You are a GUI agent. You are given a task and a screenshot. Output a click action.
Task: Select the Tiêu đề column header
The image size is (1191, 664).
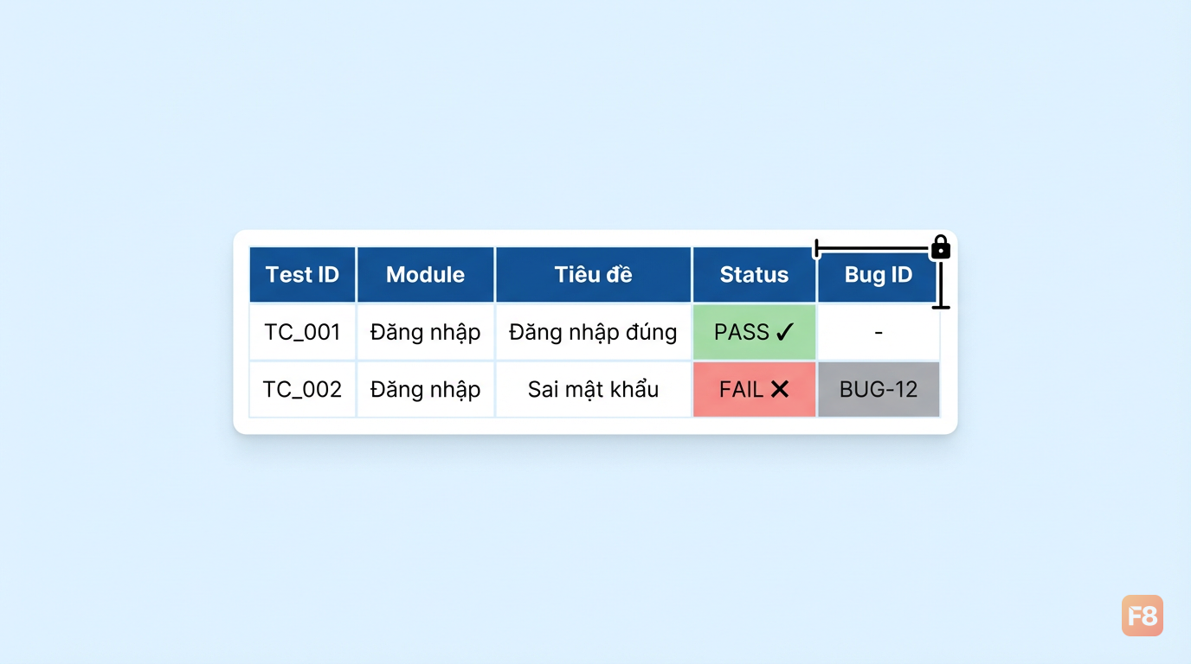tap(593, 275)
